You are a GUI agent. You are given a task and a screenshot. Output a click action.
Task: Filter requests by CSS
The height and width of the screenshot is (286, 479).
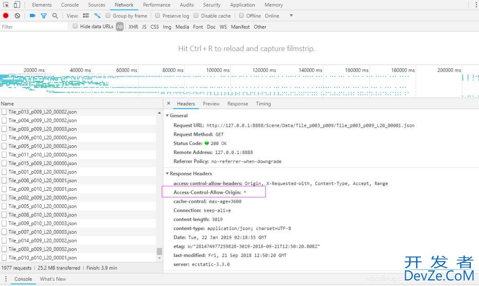point(155,27)
